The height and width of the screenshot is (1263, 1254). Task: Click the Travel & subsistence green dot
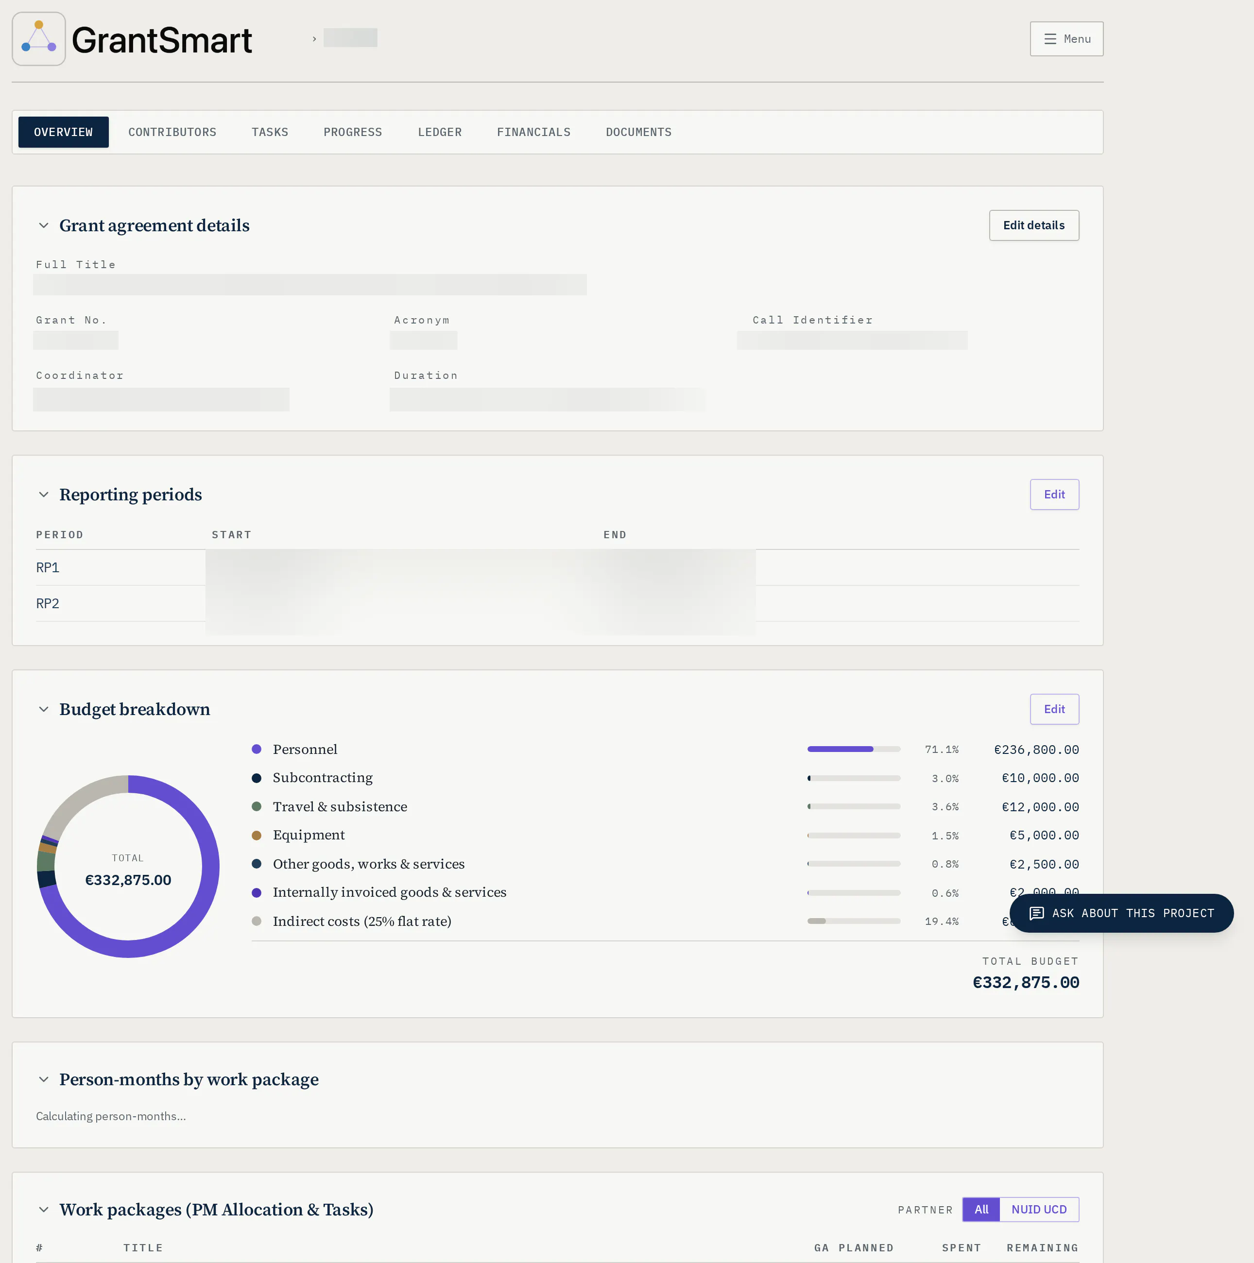point(257,807)
